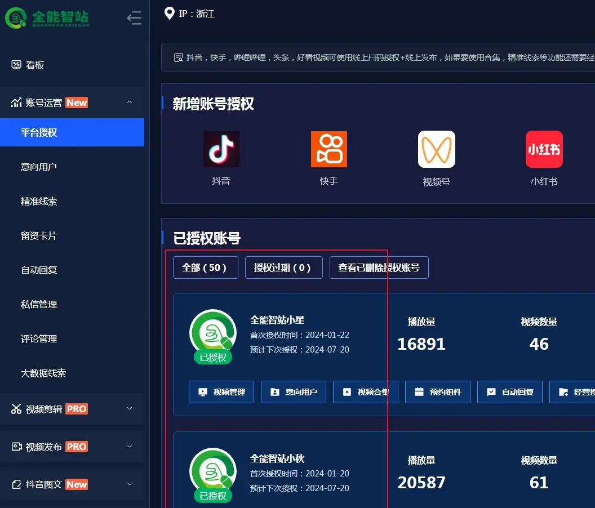Click the 视频发布 camera icon
This screenshot has height=508, width=595.
pos(16,447)
